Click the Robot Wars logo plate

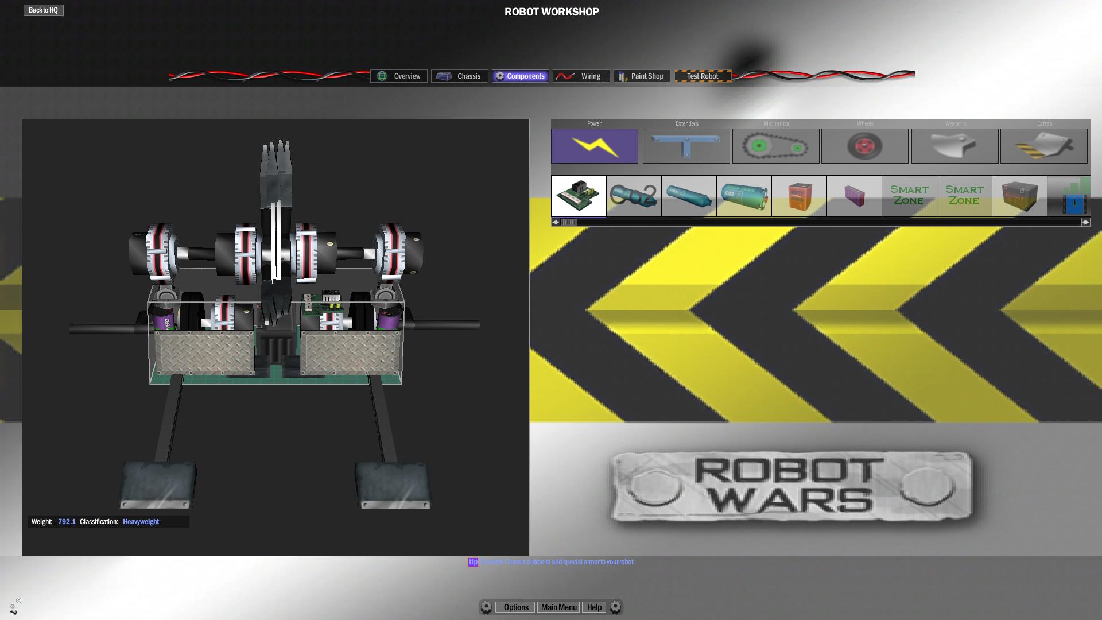(791, 487)
